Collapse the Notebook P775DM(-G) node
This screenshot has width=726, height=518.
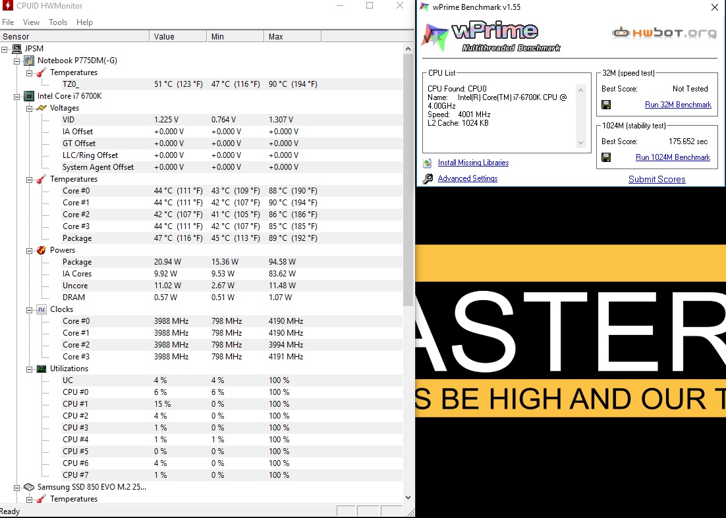(16, 61)
